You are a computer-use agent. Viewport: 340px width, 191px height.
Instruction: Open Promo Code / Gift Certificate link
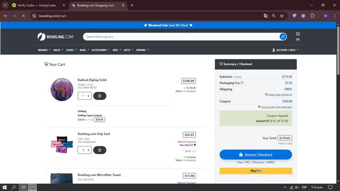(x=276, y=107)
